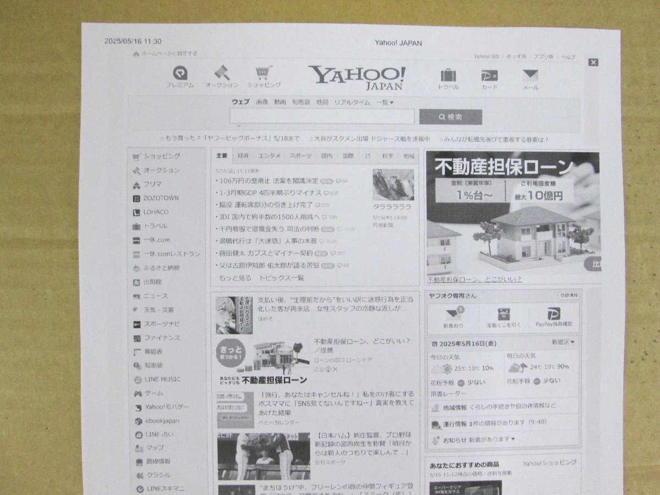Click the 路線情報 sidebar icon

pos(139,461)
